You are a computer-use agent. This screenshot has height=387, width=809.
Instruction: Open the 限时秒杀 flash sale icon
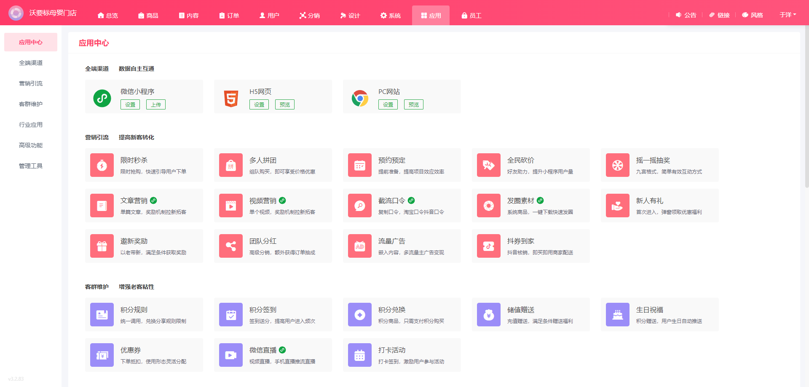point(102,165)
